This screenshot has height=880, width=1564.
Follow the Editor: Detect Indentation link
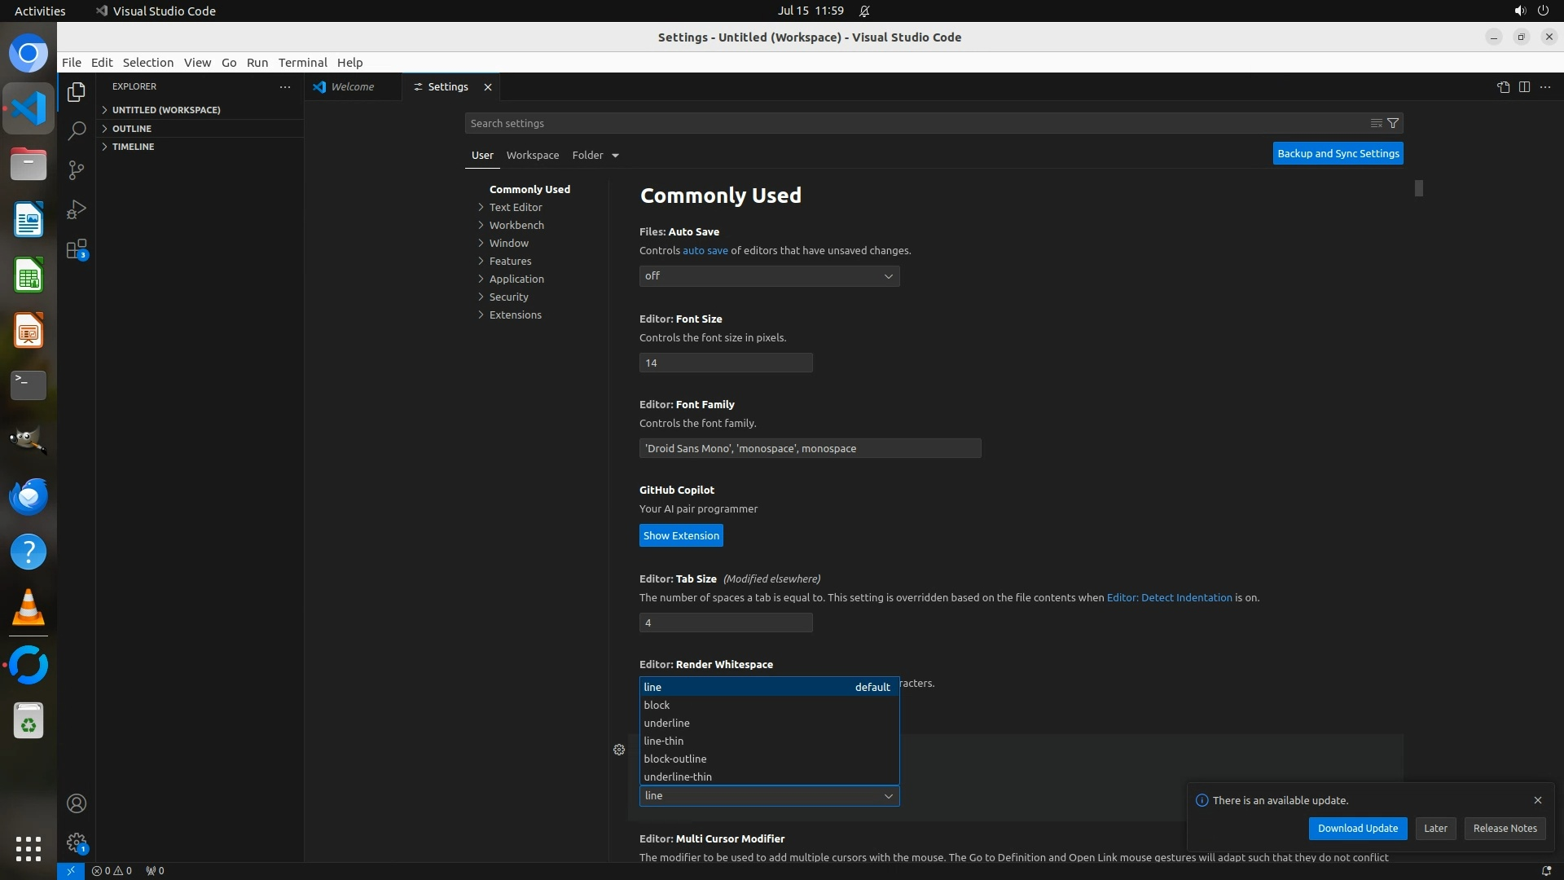tap(1169, 597)
